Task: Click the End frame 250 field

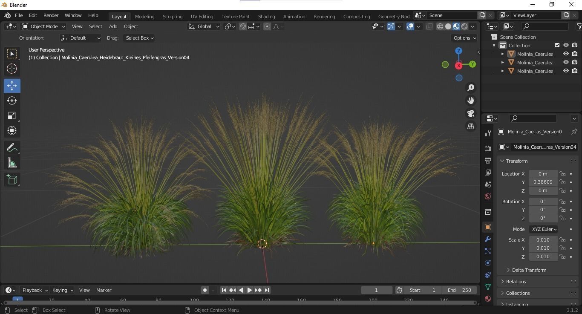Action: tap(459, 290)
